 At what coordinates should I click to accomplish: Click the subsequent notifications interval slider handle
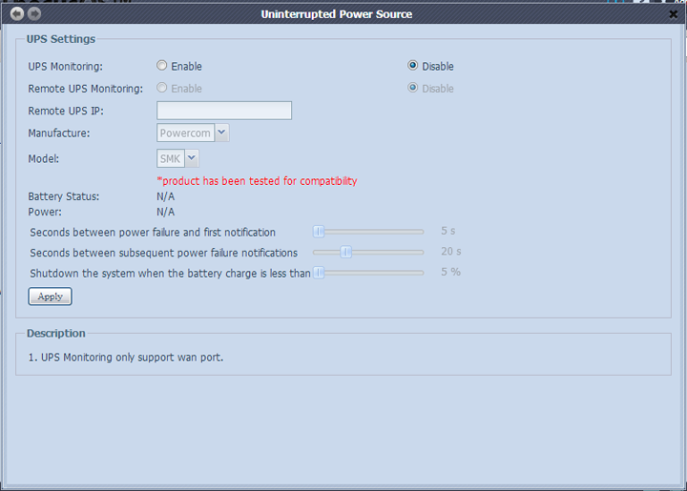coord(346,252)
